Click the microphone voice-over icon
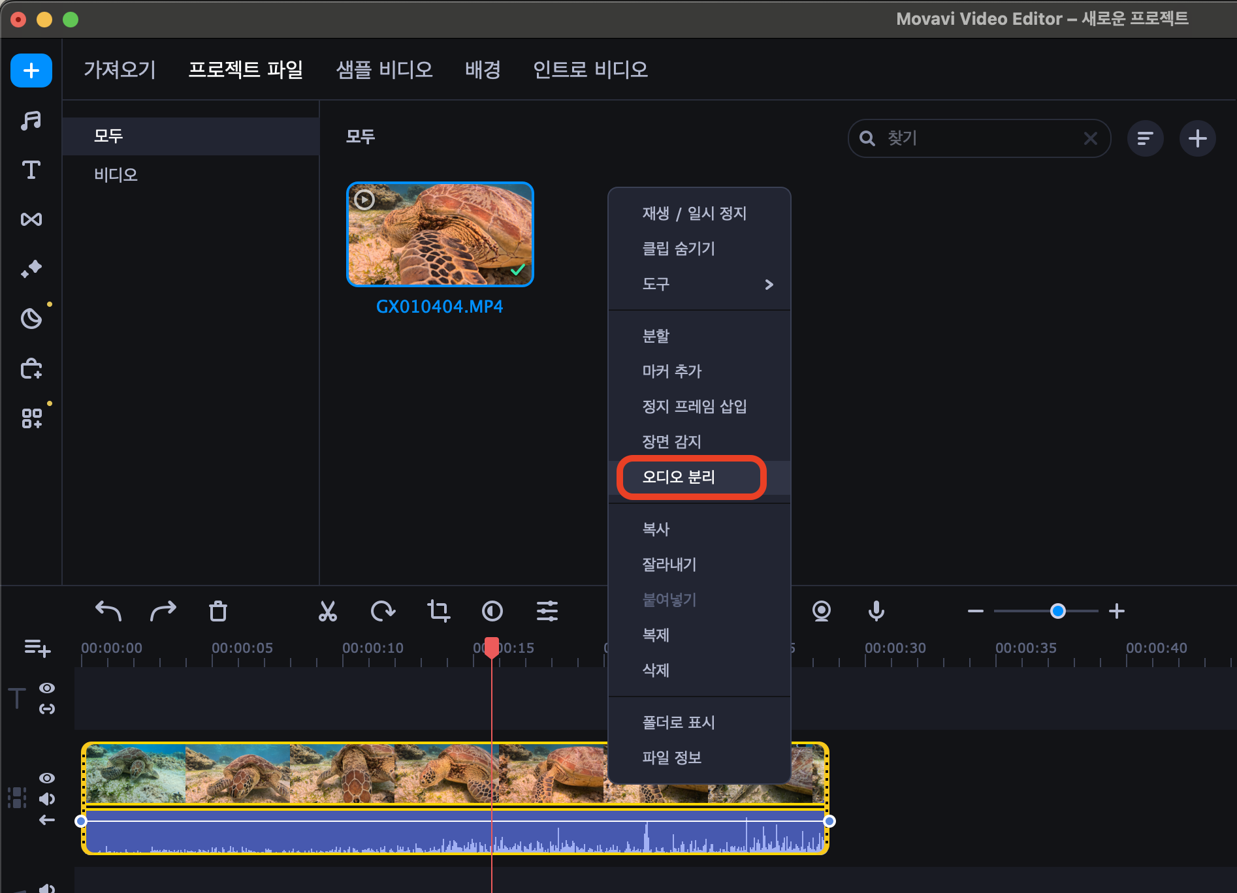 click(x=876, y=611)
